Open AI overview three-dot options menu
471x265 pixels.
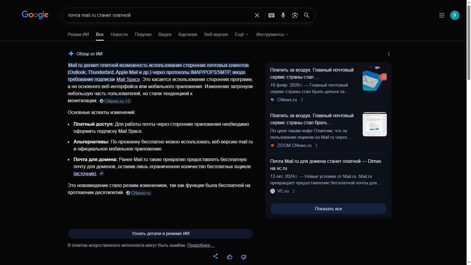(x=389, y=54)
